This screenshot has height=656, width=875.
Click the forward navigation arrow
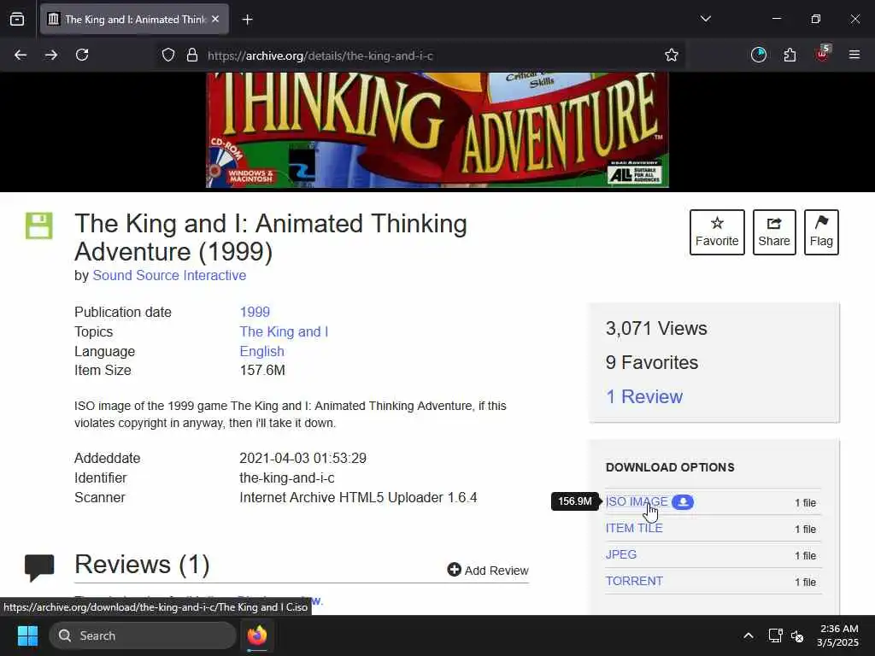point(50,55)
